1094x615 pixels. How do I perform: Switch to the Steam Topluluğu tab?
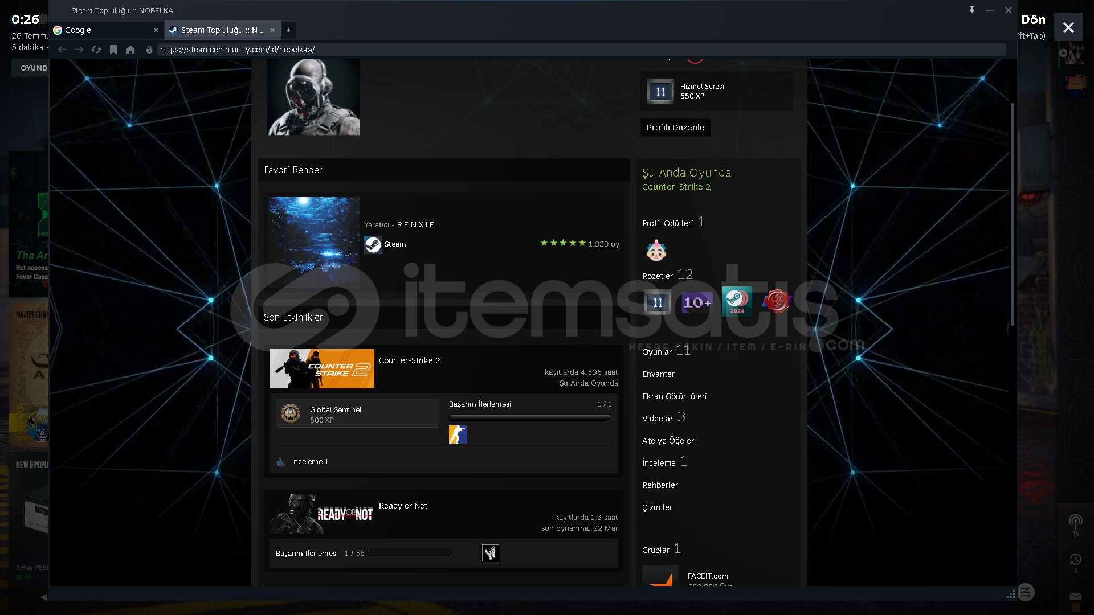click(222, 30)
